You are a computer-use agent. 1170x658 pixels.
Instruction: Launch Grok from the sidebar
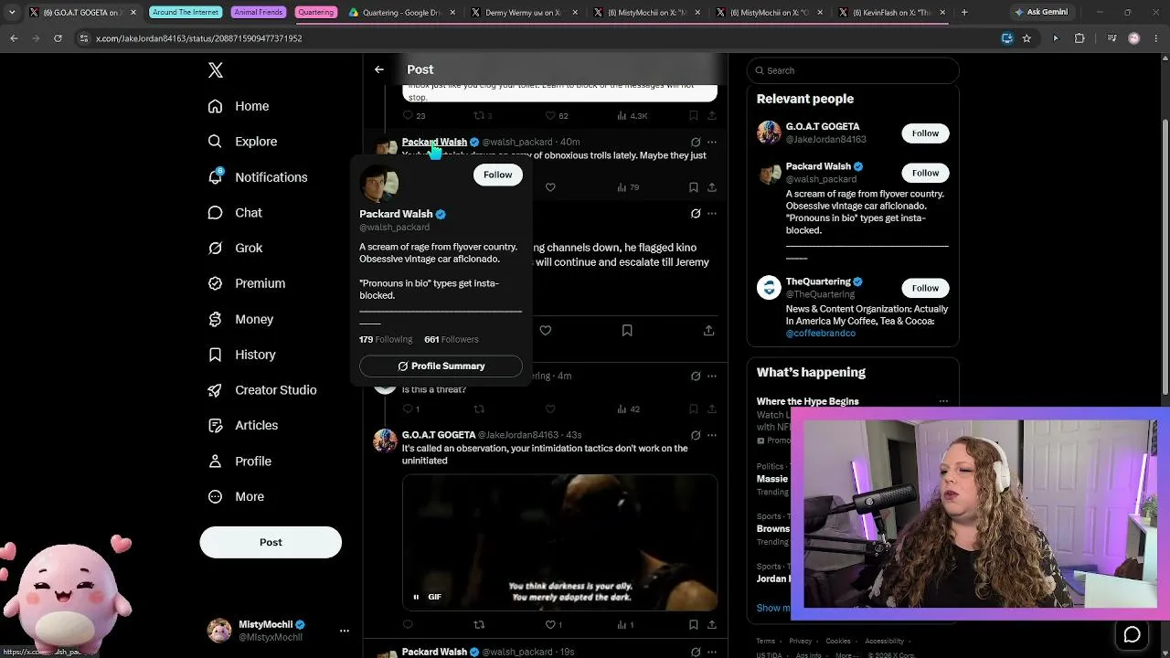235,248
